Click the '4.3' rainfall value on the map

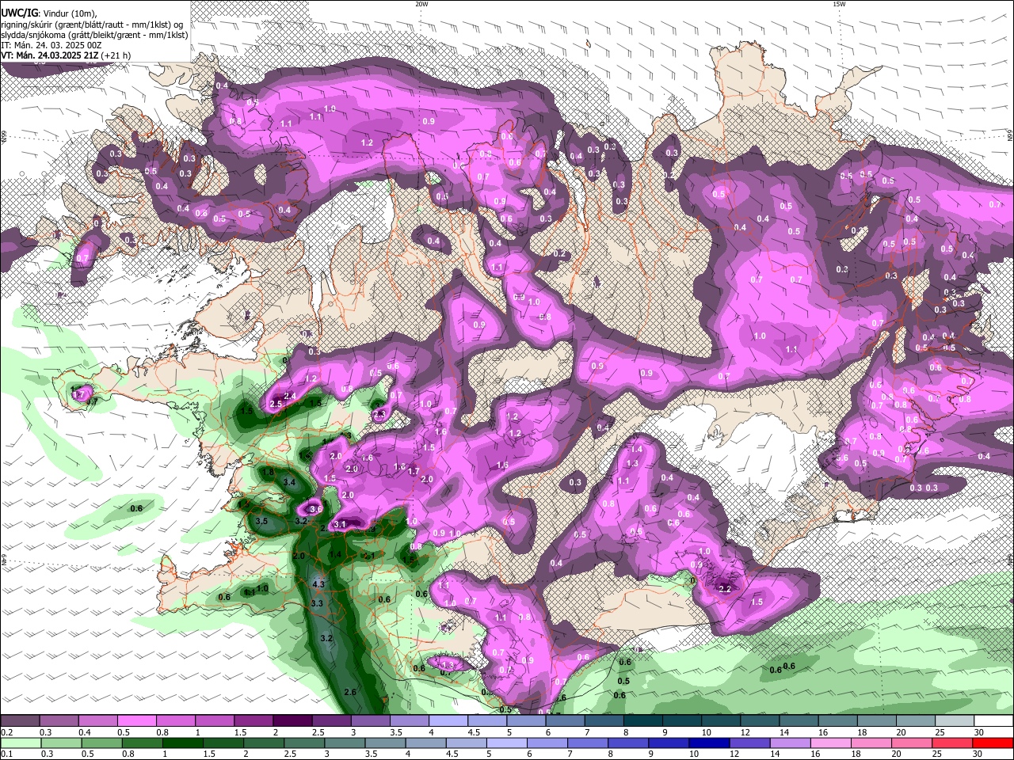point(319,584)
